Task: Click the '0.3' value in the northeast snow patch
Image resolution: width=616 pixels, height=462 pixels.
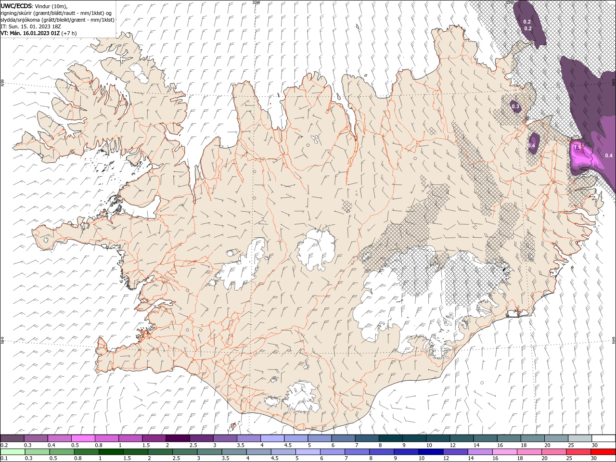Action: point(515,106)
